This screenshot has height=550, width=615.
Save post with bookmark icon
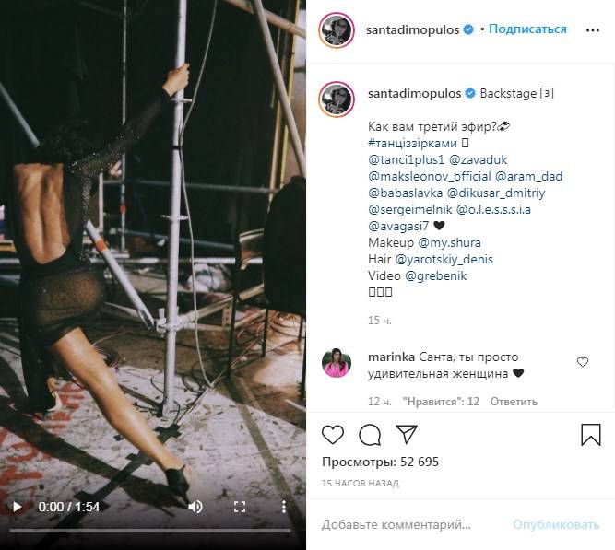tap(591, 435)
